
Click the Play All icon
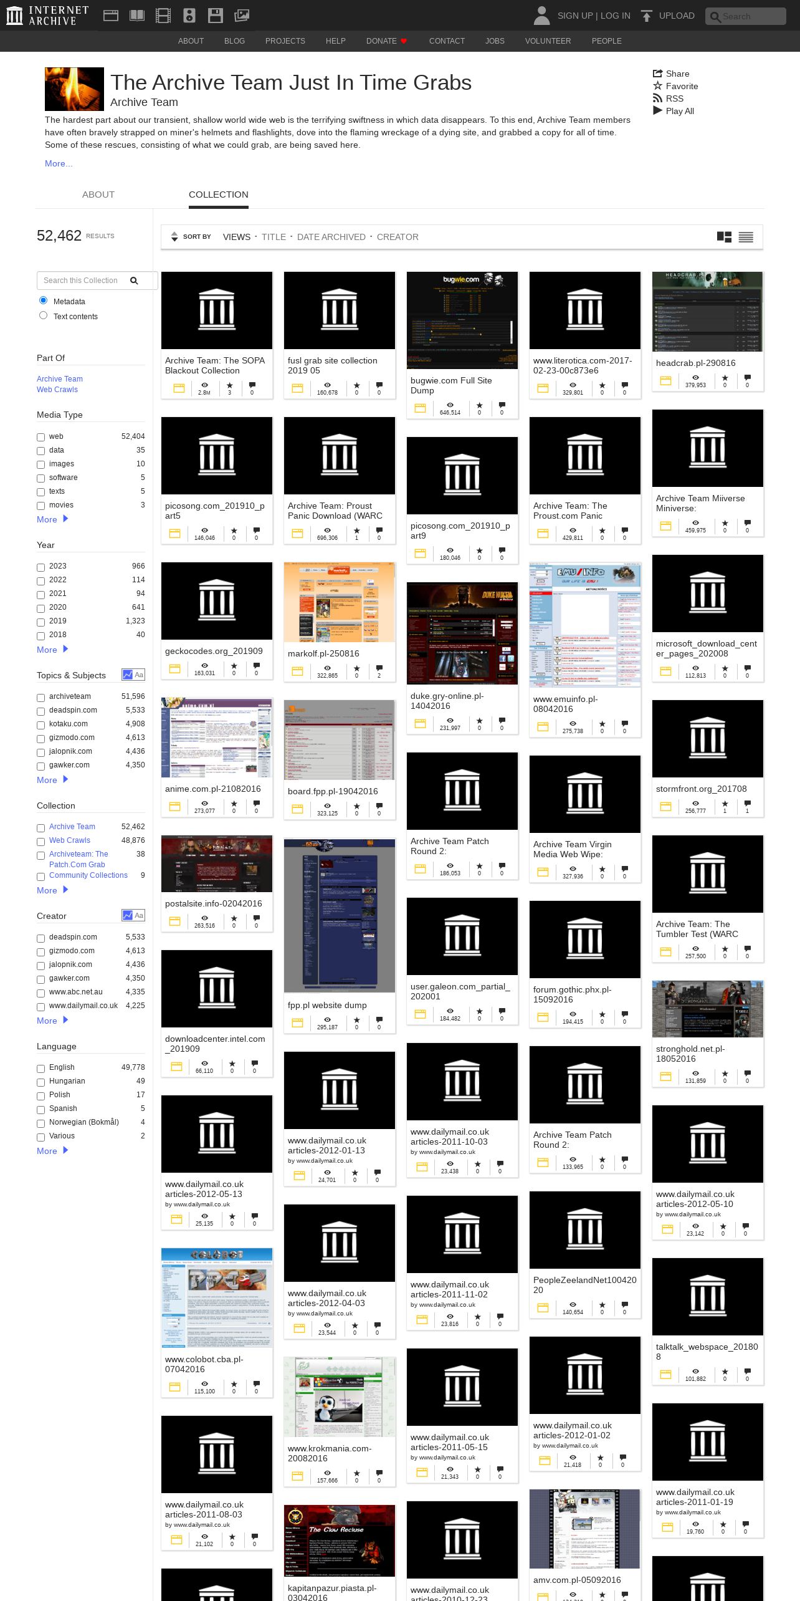tap(657, 111)
